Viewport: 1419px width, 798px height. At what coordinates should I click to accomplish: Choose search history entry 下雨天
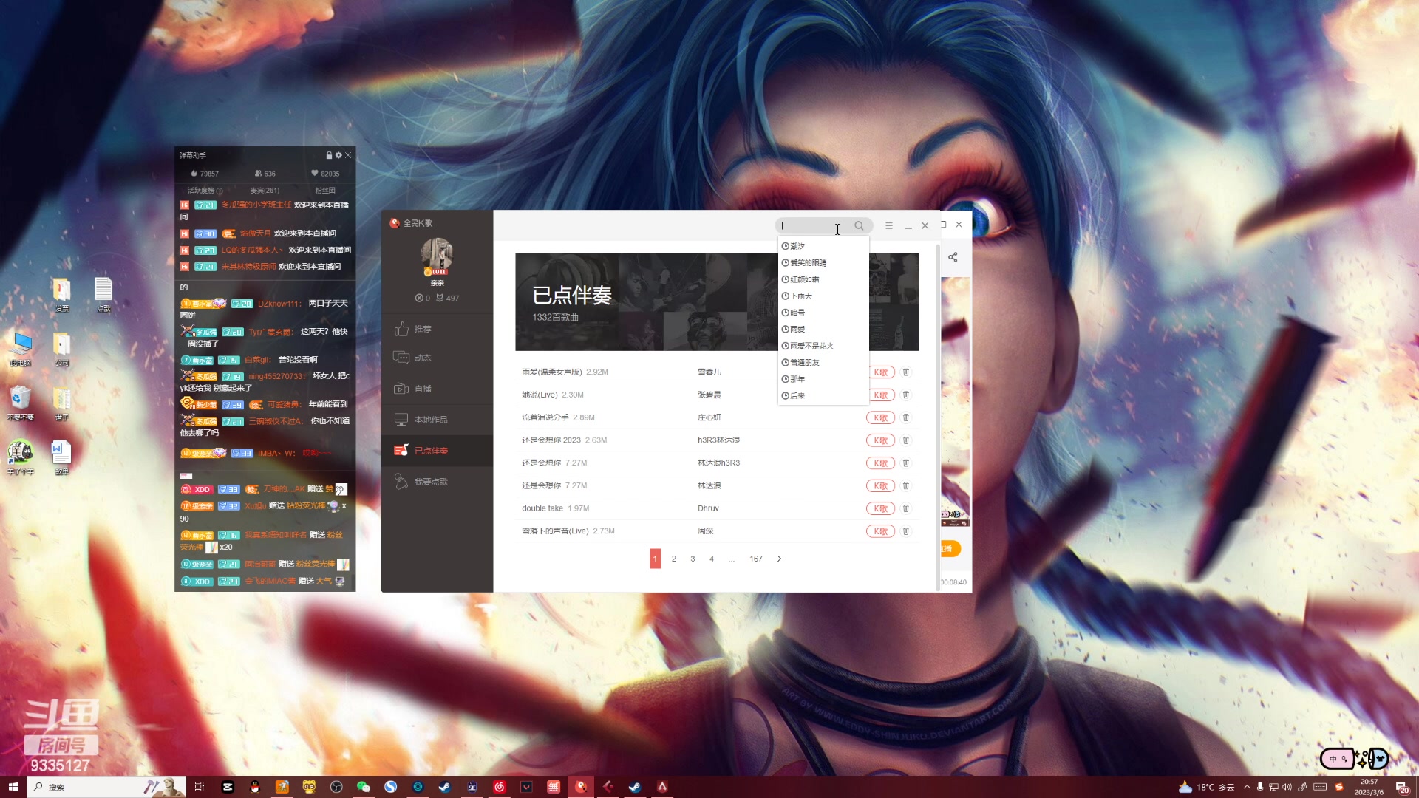coord(823,296)
